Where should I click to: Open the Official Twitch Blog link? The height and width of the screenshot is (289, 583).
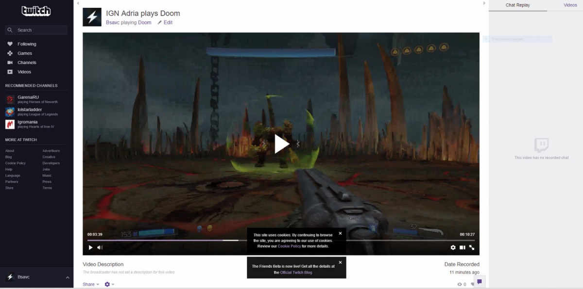click(296, 273)
